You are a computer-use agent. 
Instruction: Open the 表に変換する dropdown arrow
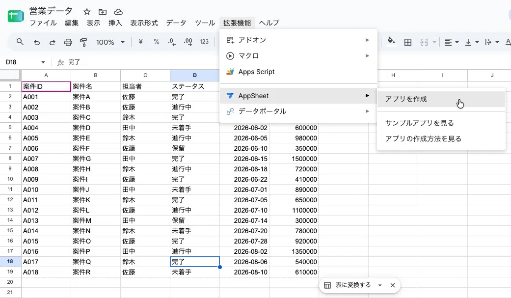coord(379,285)
